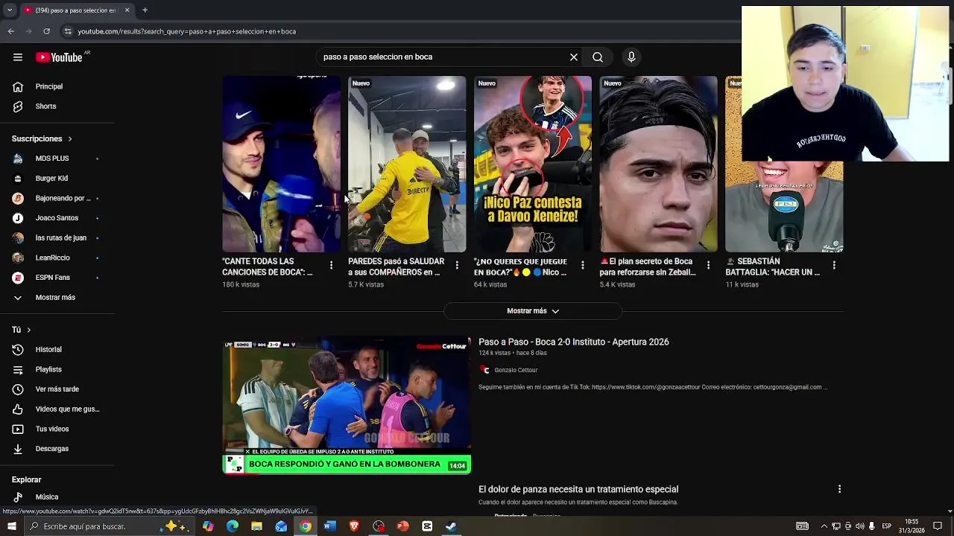Click the search magnifier button
The height and width of the screenshot is (536, 954).
point(598,57)
